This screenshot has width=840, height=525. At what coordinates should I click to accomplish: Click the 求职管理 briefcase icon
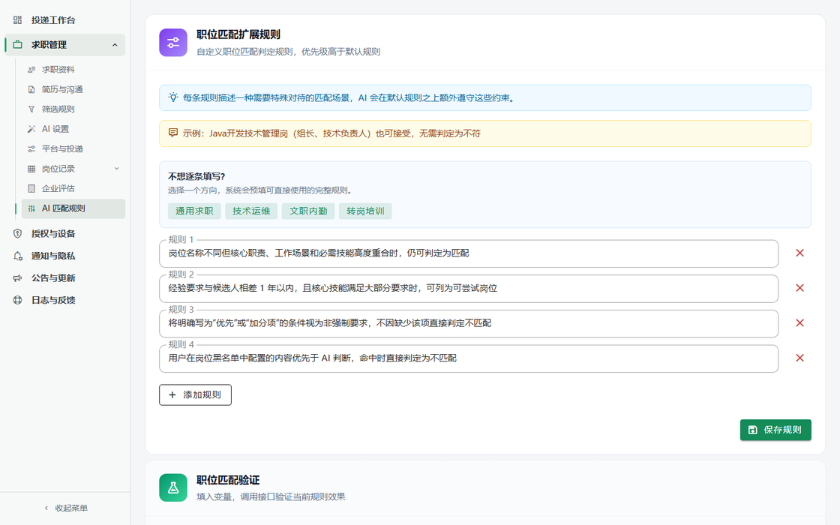tap(18, 45)
